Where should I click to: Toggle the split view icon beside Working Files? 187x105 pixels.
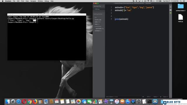click(x=103, y=6)
